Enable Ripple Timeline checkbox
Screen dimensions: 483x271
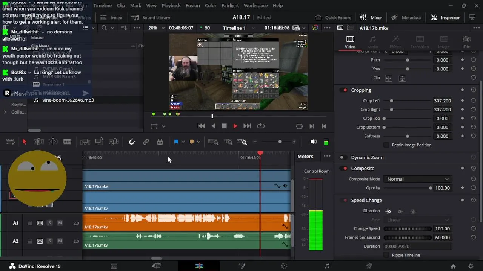[386, 255]
